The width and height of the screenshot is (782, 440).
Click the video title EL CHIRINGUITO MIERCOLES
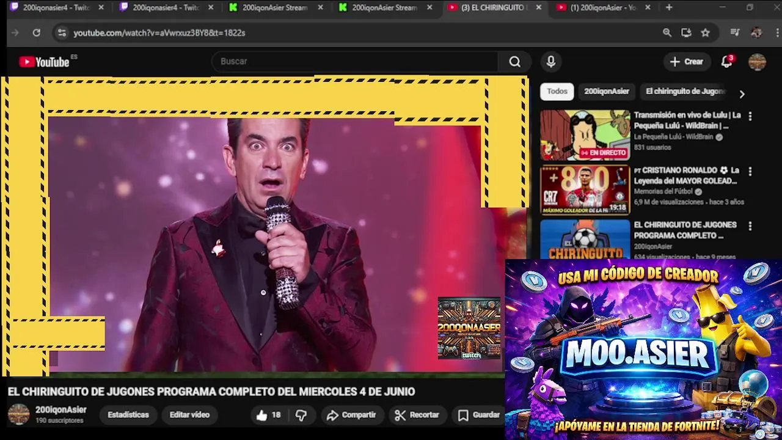click(x=211, y=392)
